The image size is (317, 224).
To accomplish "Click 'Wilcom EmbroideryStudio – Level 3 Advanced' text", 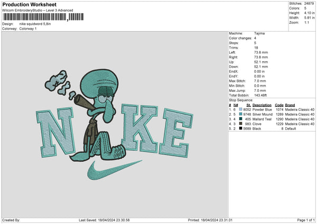I will 38,11.
